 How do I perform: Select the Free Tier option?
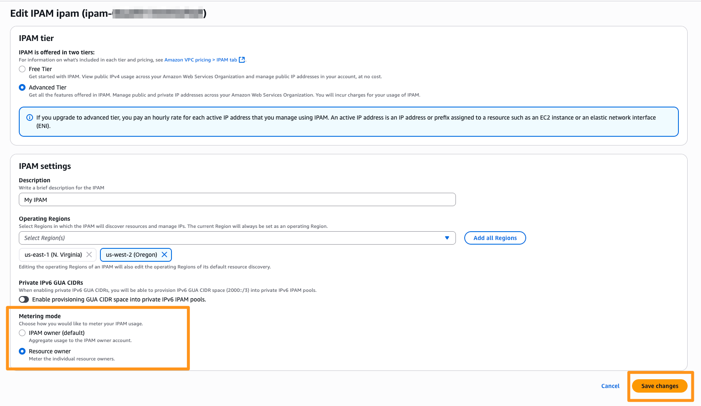point(22,69)
